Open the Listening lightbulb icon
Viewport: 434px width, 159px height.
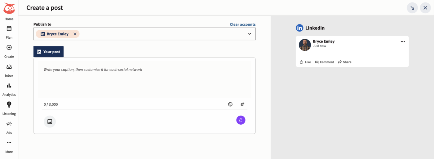point(9,105)
